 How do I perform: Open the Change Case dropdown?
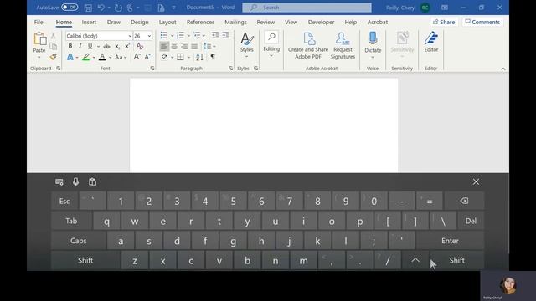pyautogui.click(x=121, y=57)
